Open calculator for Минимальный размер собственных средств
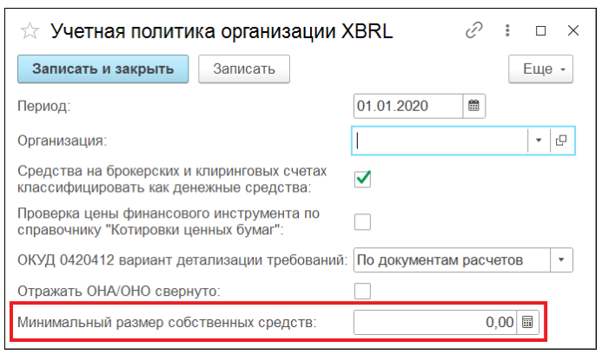This screenshot has height=354, width=602. click(527, 323)
